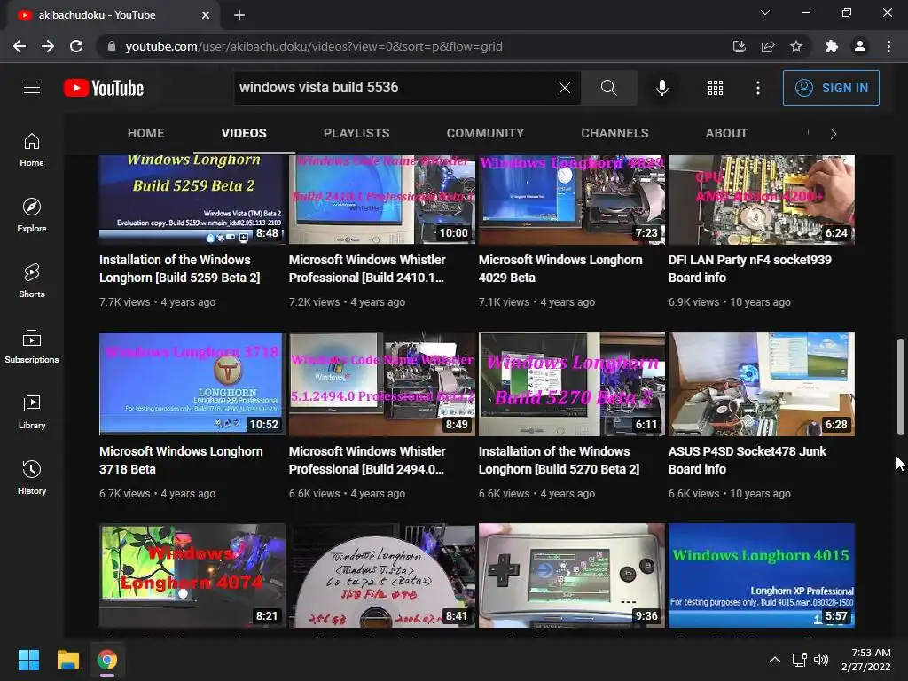
Task: Open Installation of Windows Longhorn Build 5259 title
Action: pos(179,269)
